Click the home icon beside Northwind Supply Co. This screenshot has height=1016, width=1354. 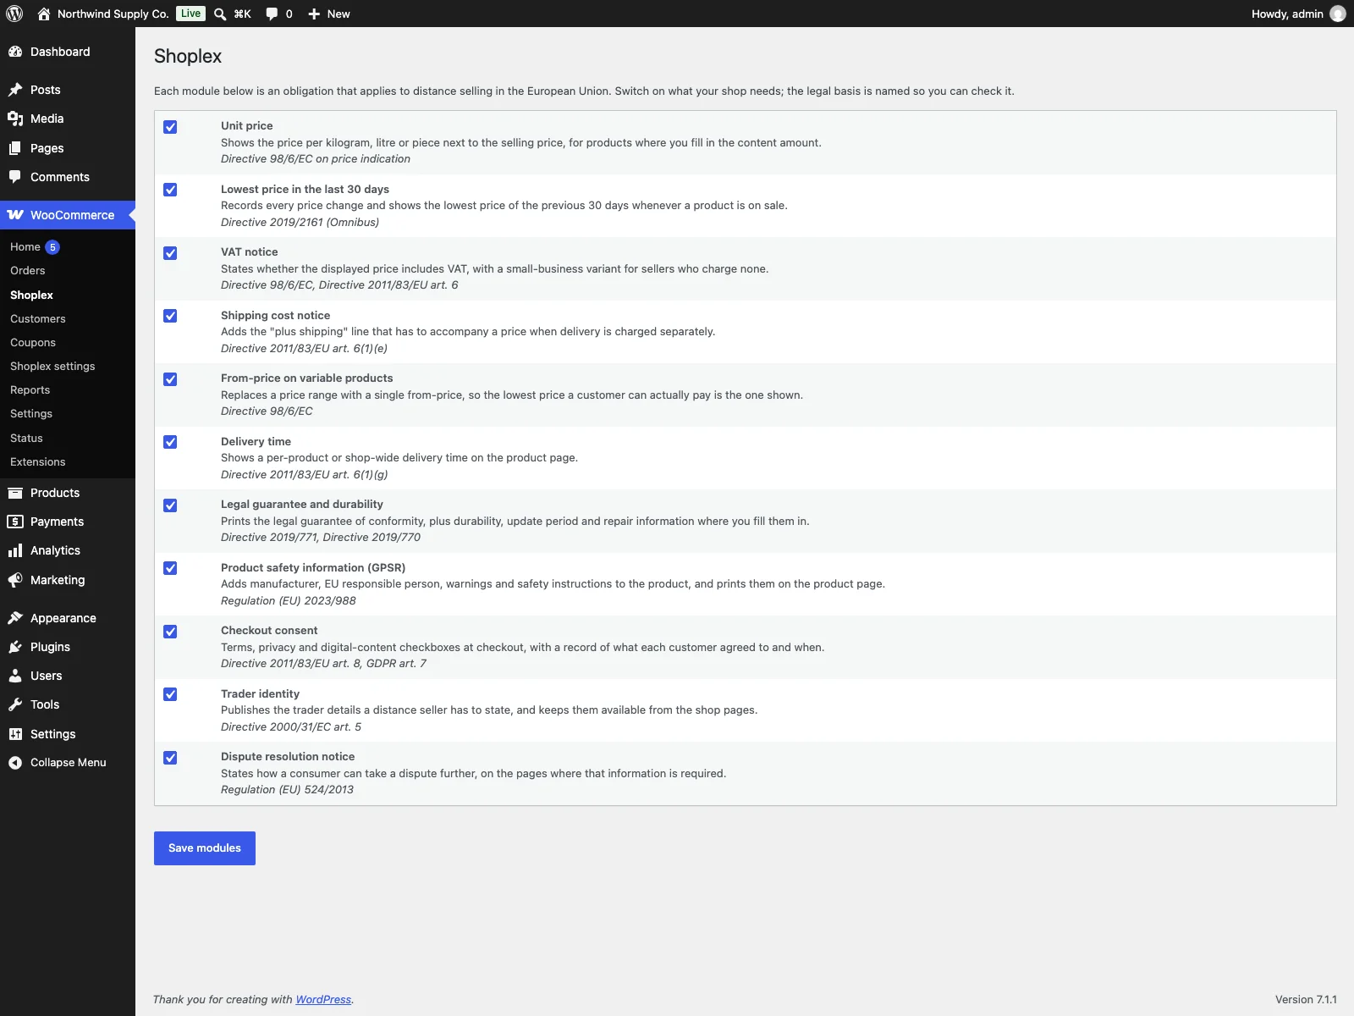pos(44,14)
